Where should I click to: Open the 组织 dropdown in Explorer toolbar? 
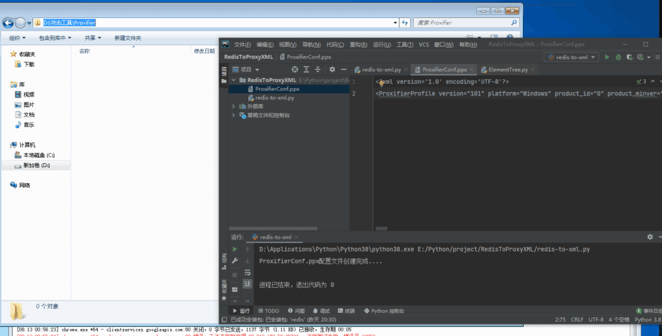17,38
